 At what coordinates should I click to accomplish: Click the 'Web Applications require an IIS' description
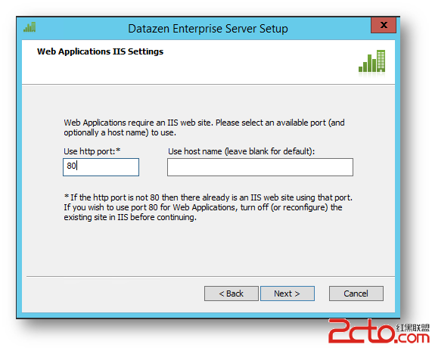(204, 128)
